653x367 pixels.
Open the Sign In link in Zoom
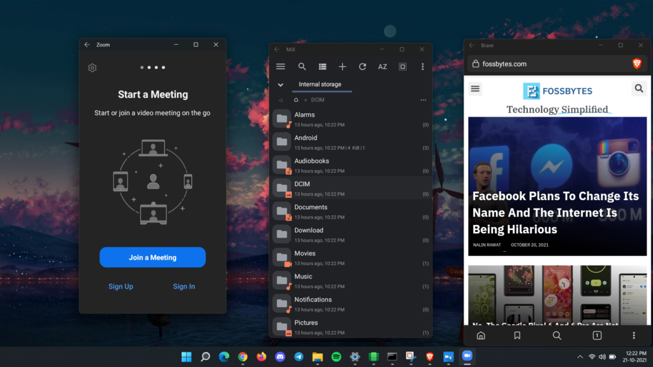[x=184, y=286]
